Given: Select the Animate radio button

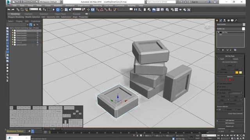Looking at the screenshot, I should [232, 59].
